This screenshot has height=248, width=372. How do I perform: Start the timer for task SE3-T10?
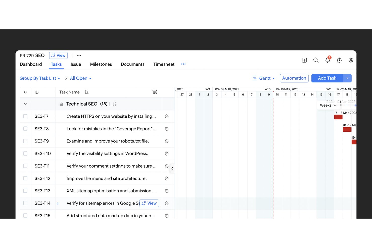coord(167,154)
